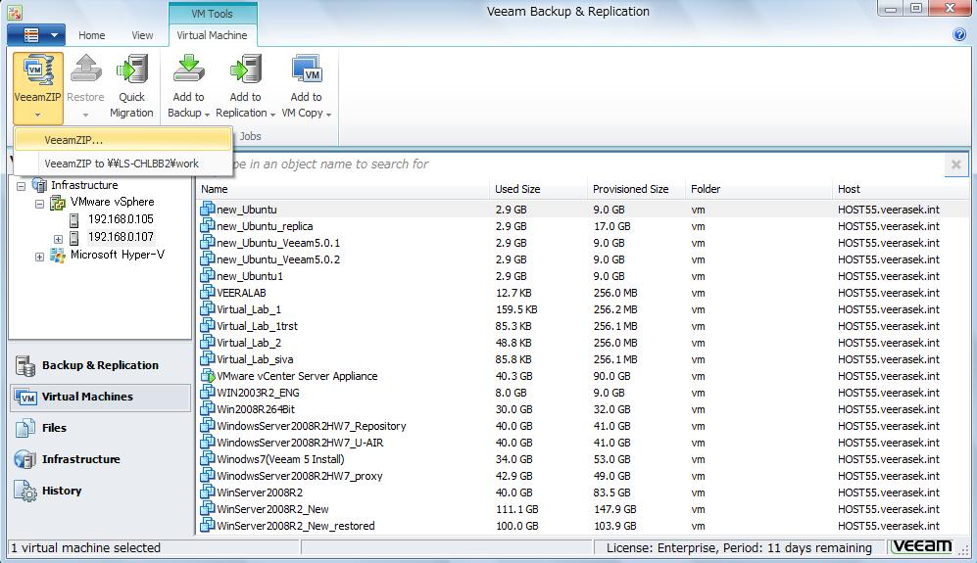Click the Veeam logo in status bar
The image size is (977, 563).
pos(922,546)
